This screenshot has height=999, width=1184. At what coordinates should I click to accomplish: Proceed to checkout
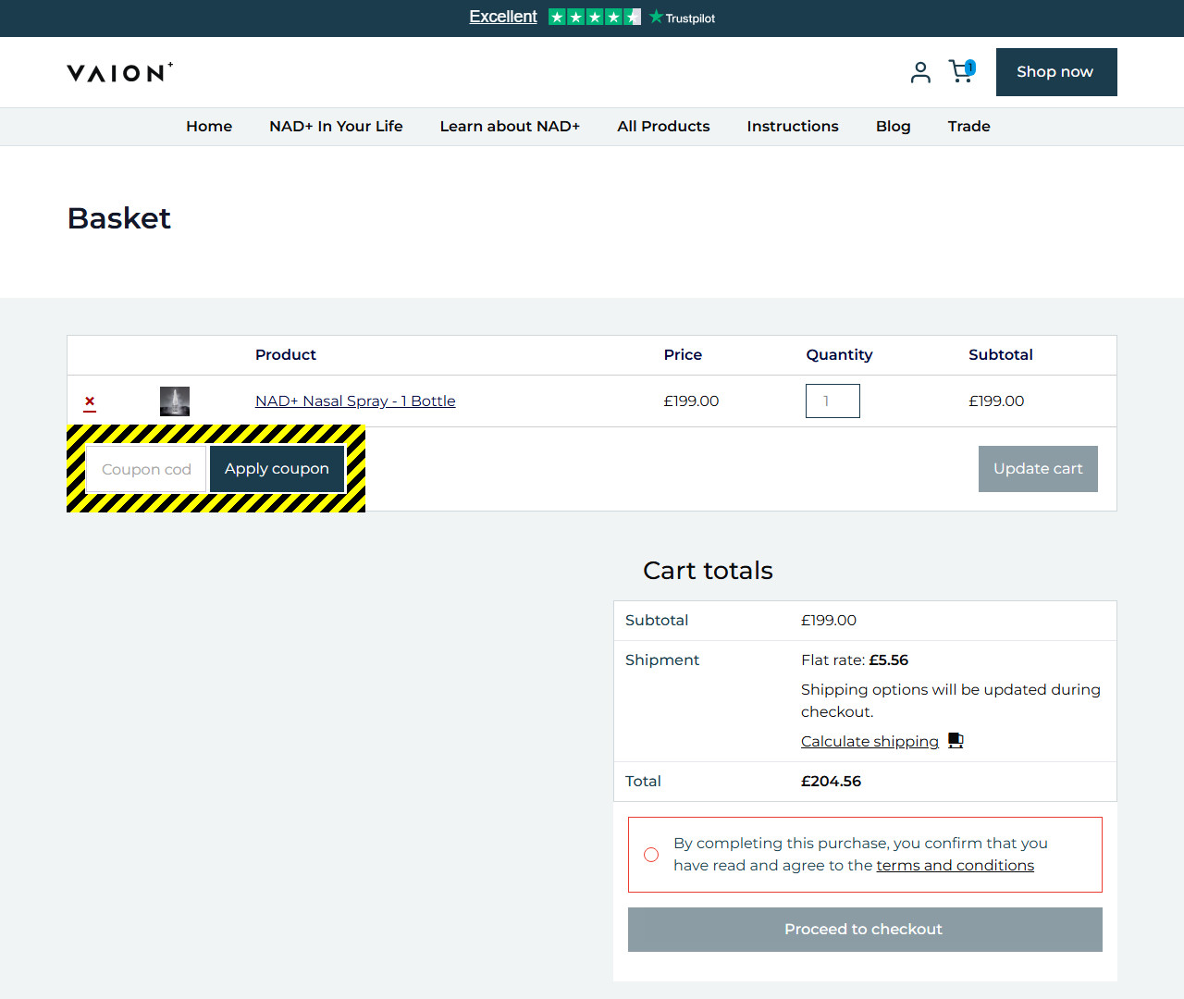[865, 930]
